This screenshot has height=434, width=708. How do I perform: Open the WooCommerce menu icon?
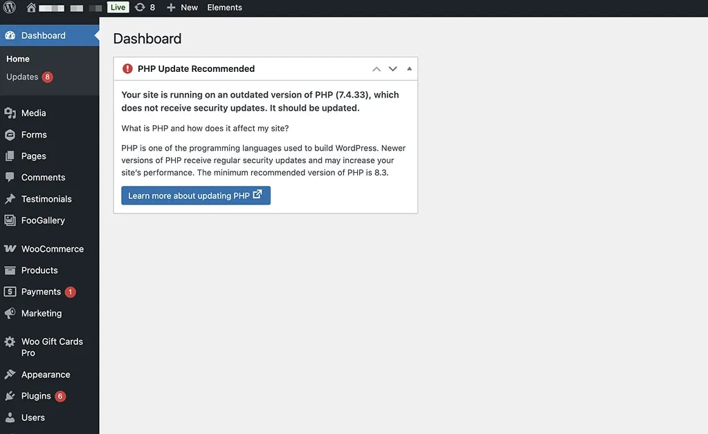[12, 248]
